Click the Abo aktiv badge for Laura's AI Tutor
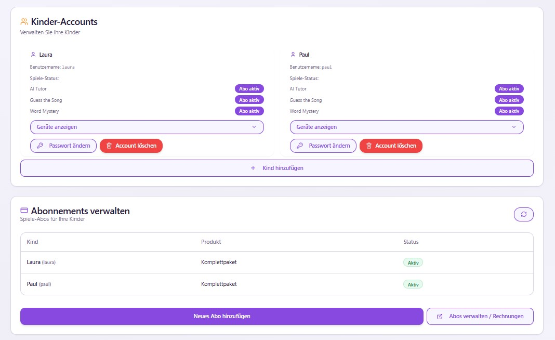 (x=249, y=88)
